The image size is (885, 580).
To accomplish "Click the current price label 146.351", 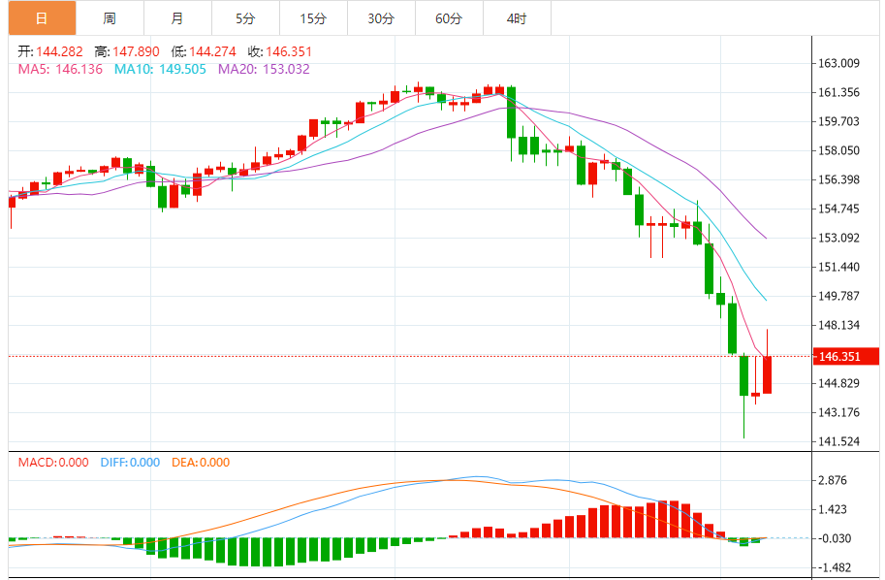I will point(845,356).
